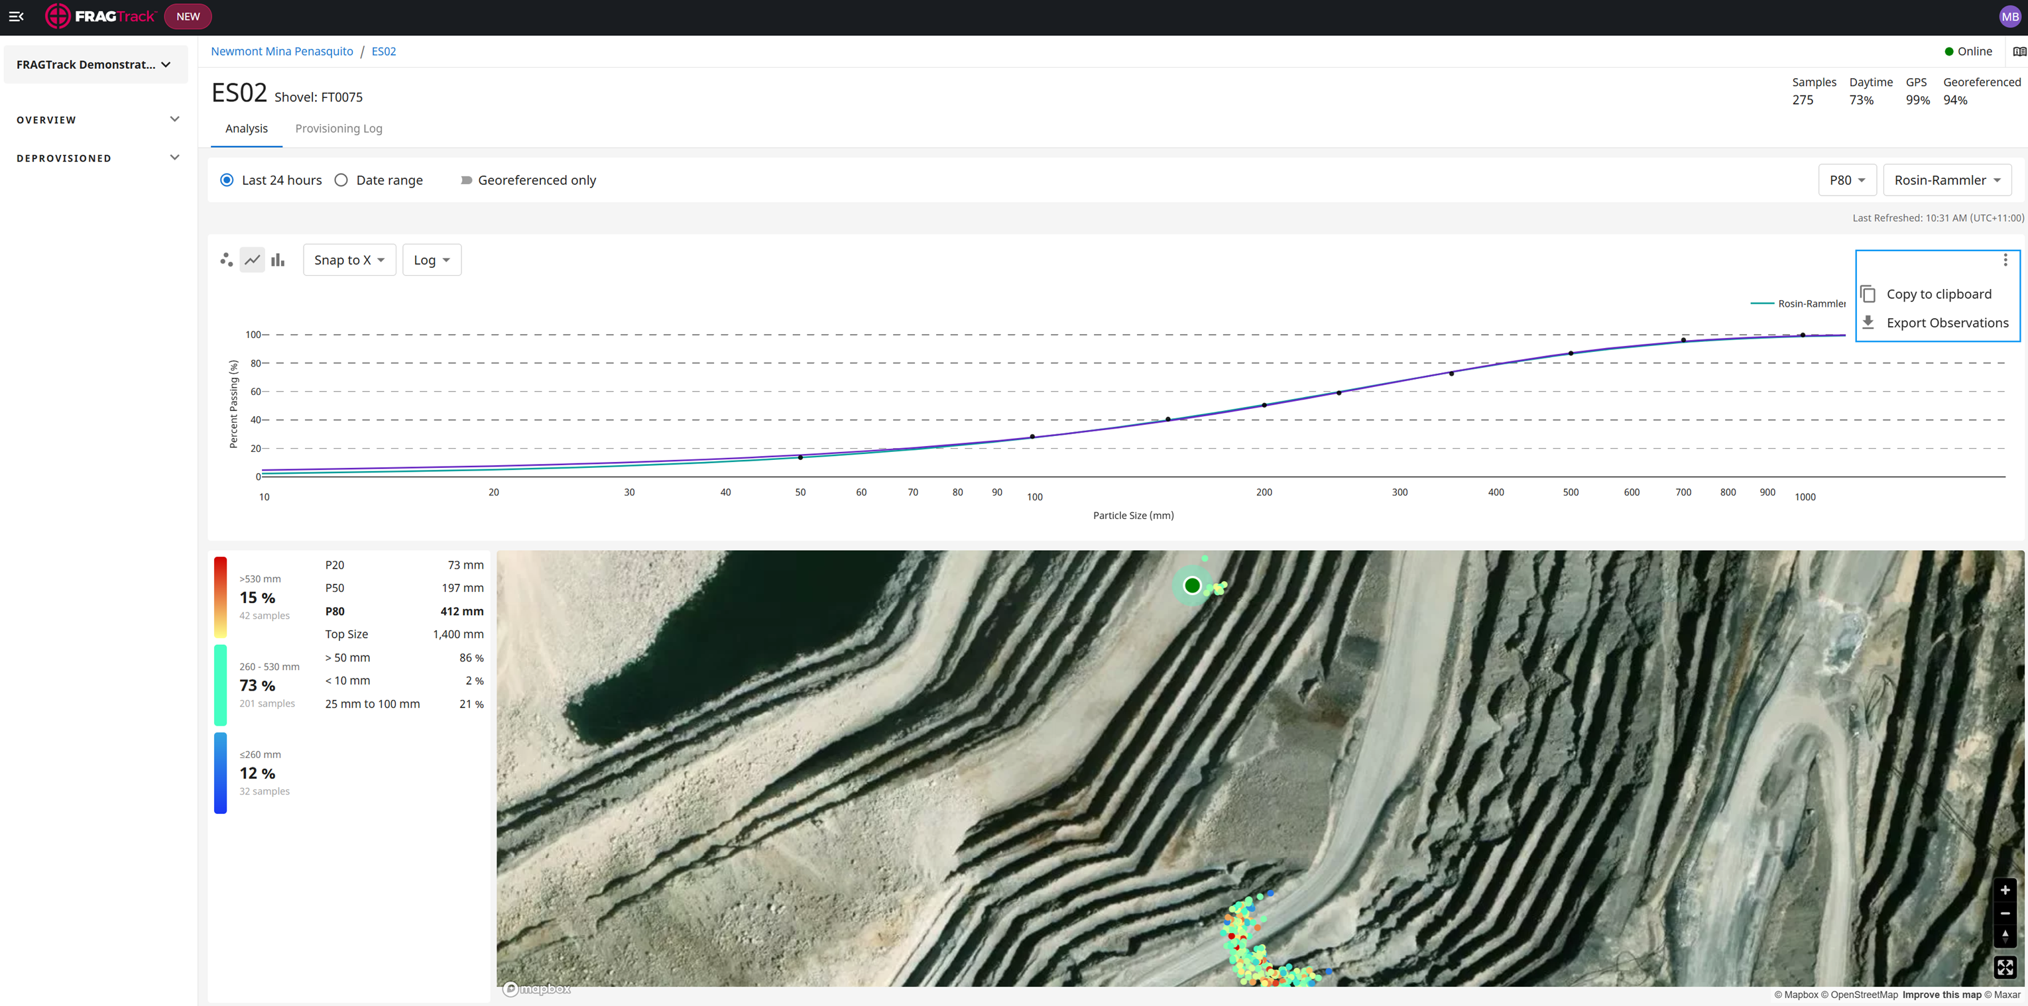Click the Daytime 73% statistic
The image size is (2028, 1006).
(x=1871, y=91)
